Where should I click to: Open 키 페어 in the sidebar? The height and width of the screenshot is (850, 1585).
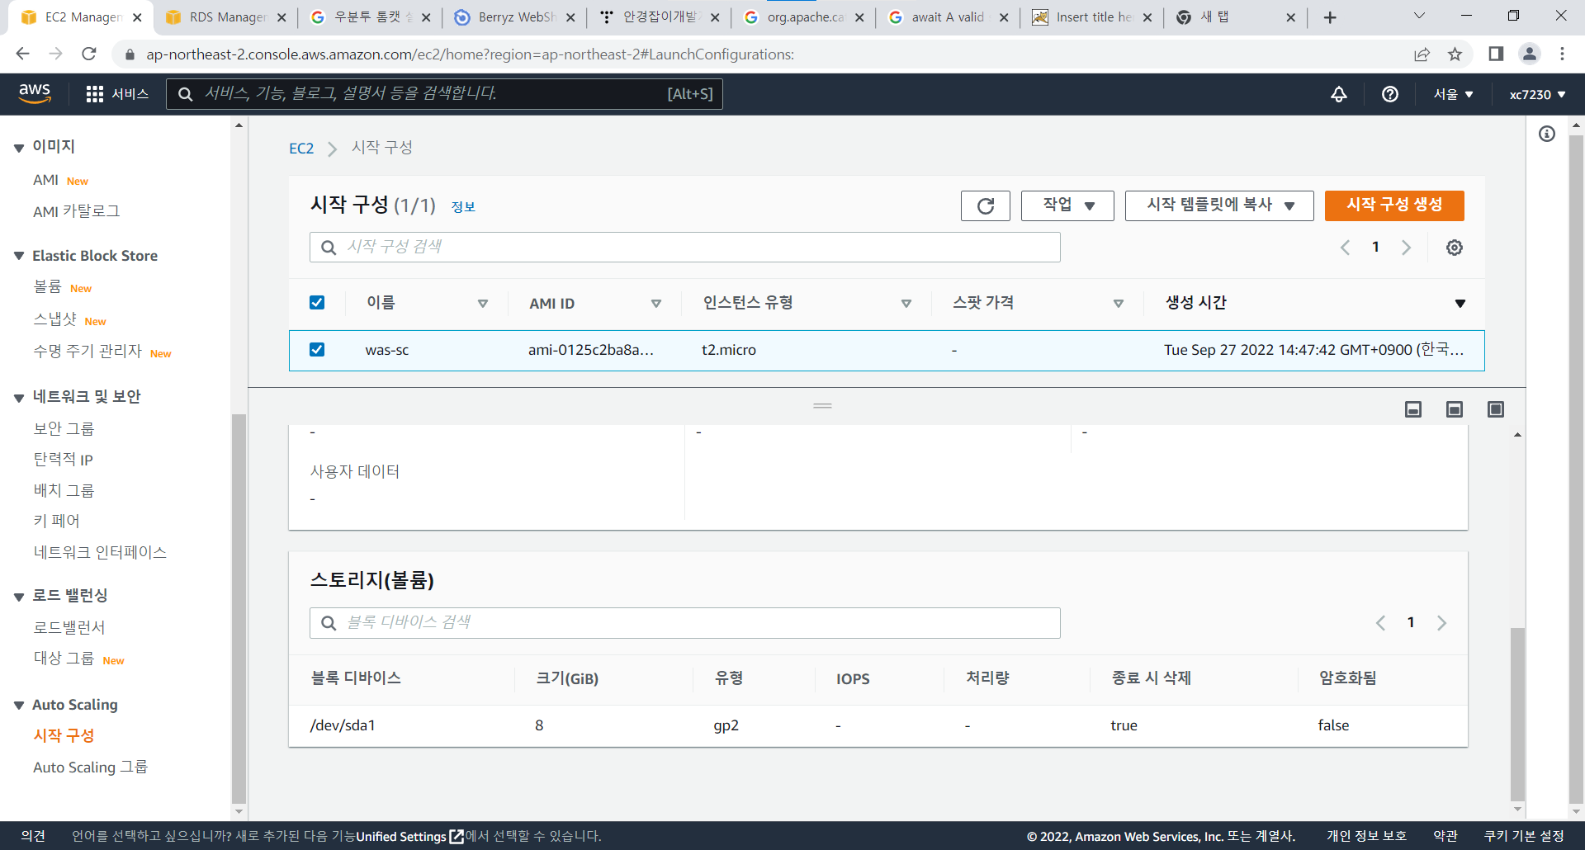[x=56, y=522]
